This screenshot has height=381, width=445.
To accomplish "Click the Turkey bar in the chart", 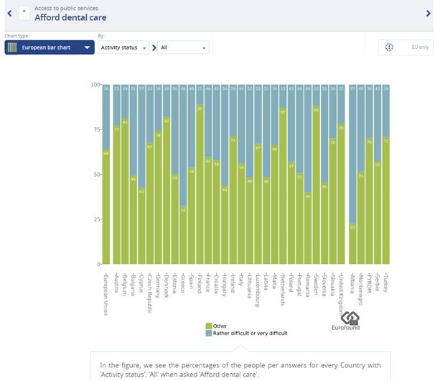I will coord(387,201).
